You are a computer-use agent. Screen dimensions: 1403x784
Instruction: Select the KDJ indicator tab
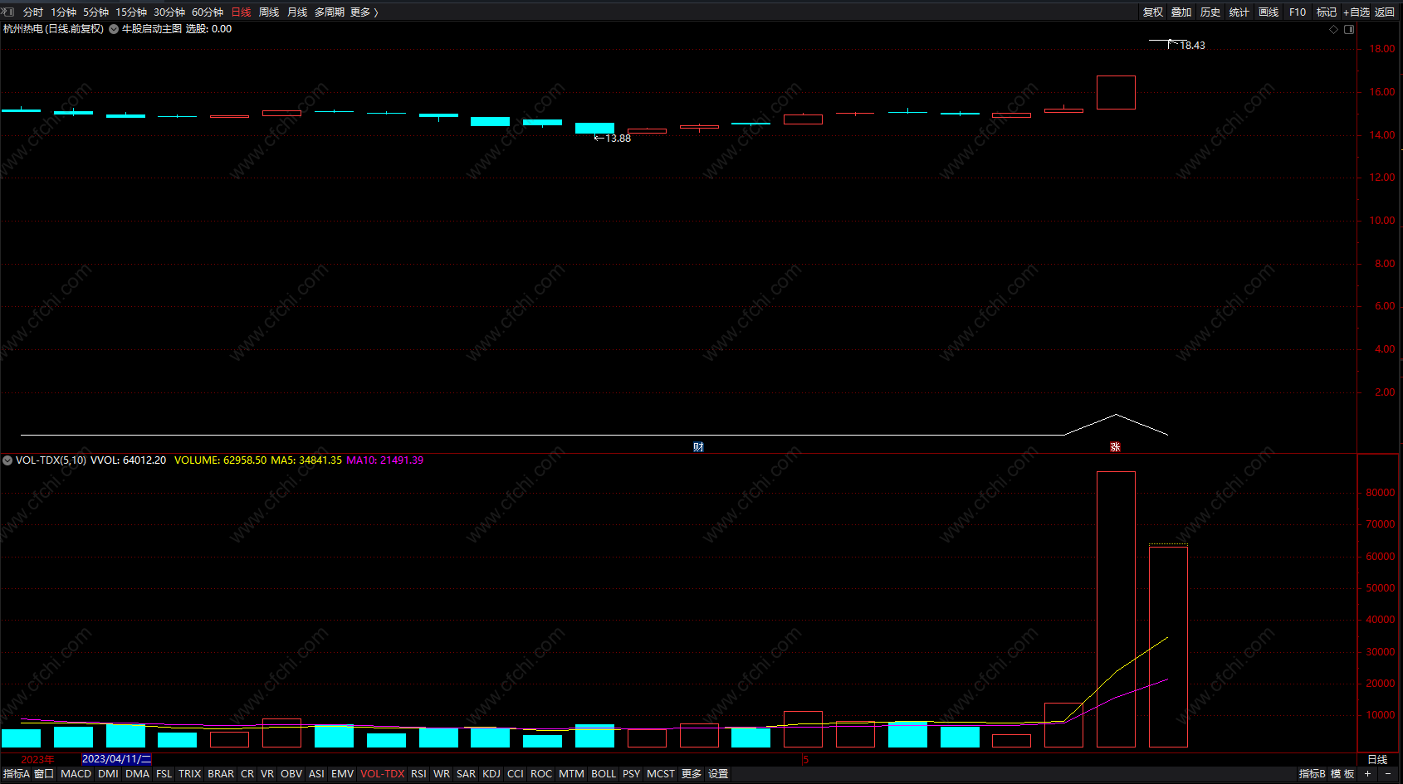pos(491,774)
